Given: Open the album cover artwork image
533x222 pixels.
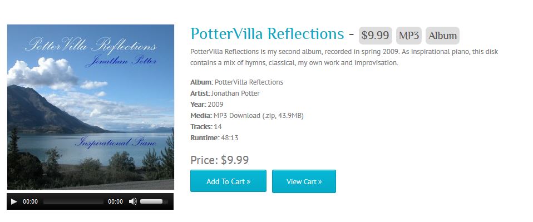Looking at the screenshot, I should click(91, 107).
